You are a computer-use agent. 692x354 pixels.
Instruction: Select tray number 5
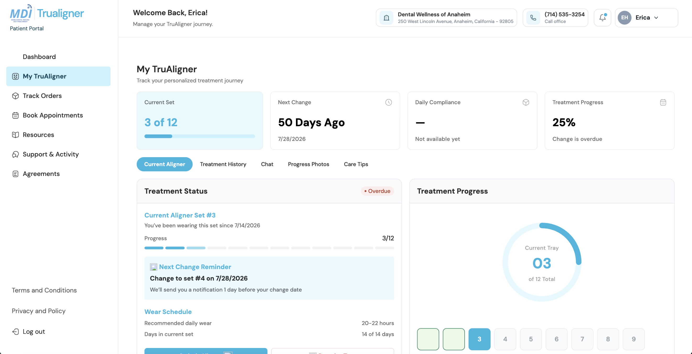(x=531, y=339)
